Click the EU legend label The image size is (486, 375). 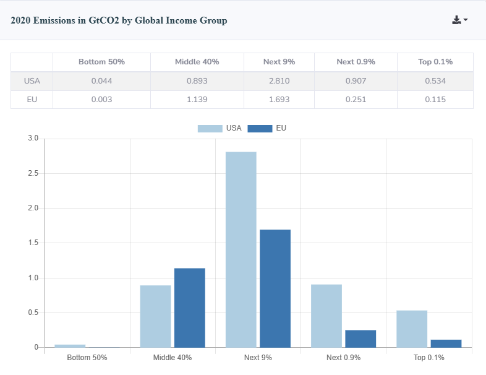281,128
